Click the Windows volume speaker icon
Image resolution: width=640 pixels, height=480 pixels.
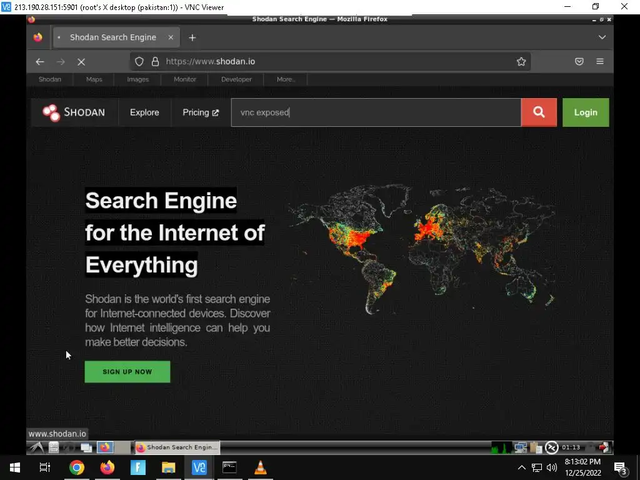pos(552,467)
